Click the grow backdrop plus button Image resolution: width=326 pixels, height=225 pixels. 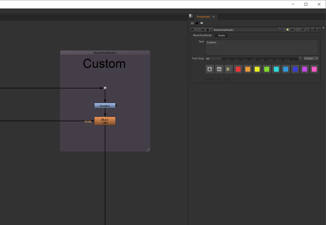pyautogui.click(x=210, y=69)
